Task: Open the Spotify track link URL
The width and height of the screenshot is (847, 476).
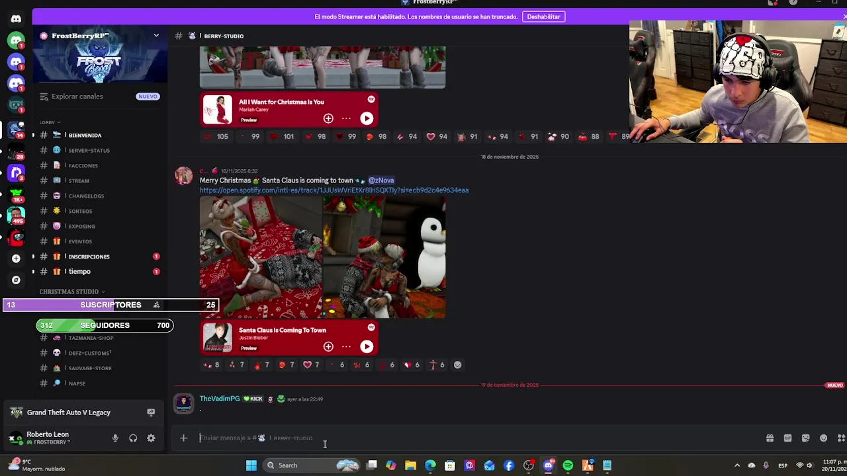Action: (x=334, y=190)
